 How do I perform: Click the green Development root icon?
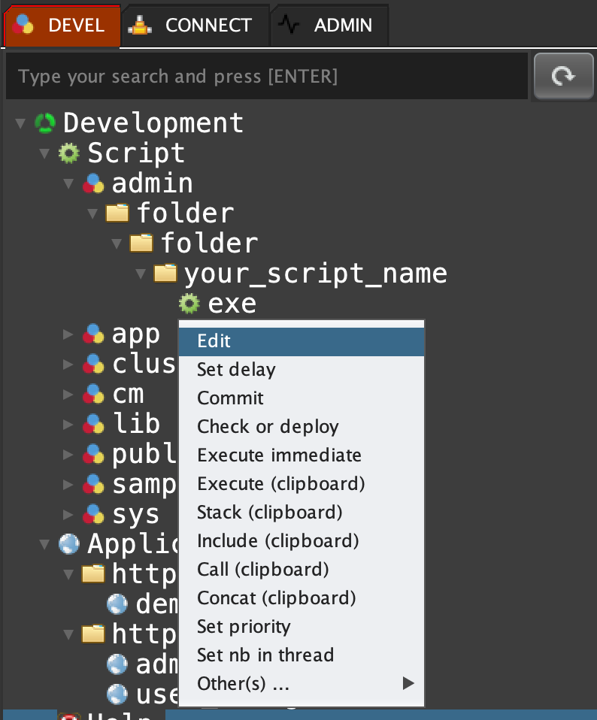45,123
